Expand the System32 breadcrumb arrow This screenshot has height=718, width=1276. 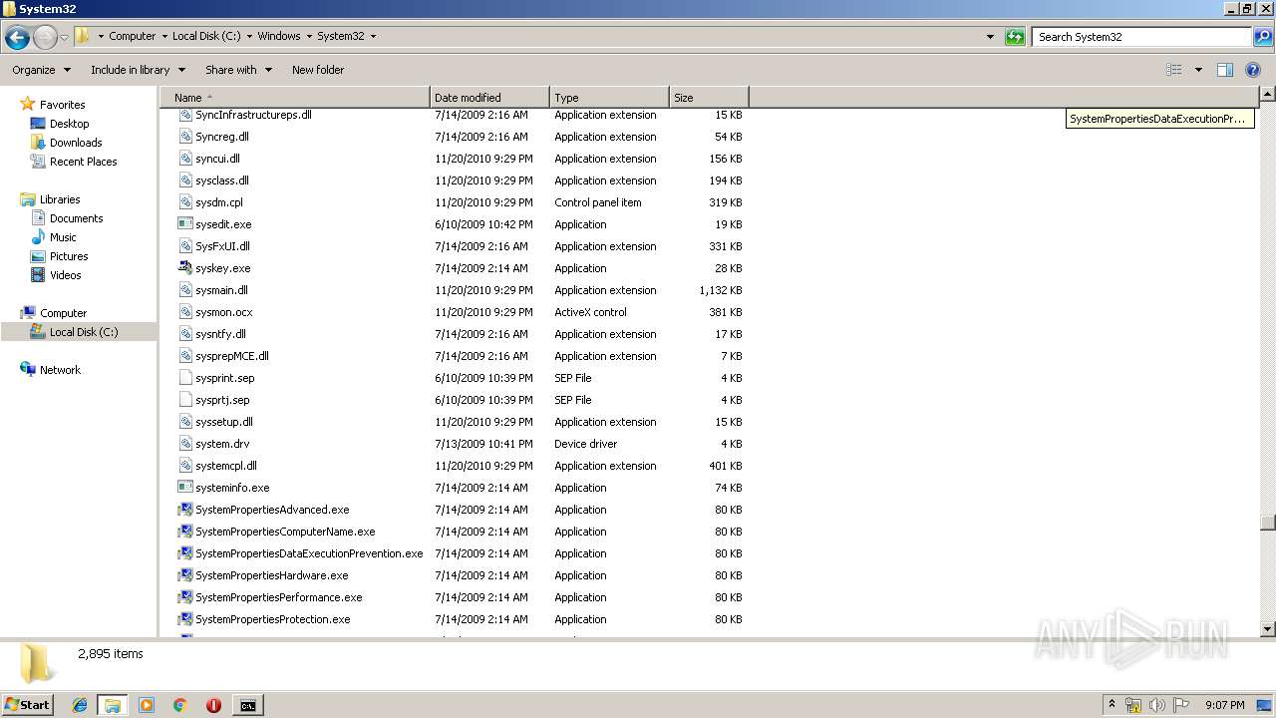(x=373, y=36)
